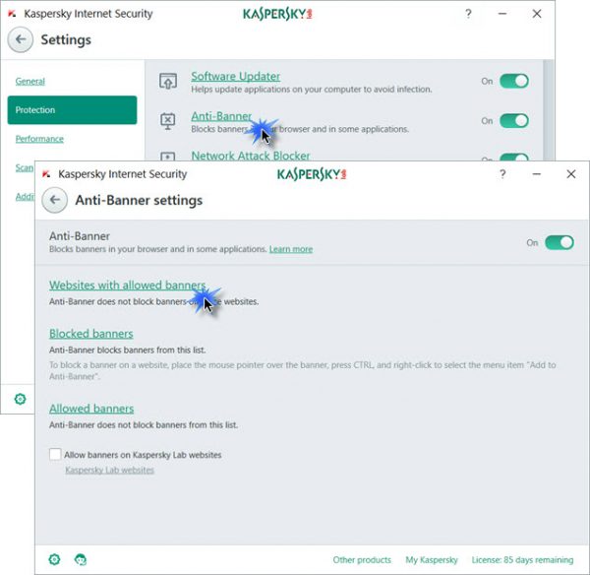Open help in the Anti-Banner settings window
The width and height of the screenshot is (590, 575).
point(502,174)
